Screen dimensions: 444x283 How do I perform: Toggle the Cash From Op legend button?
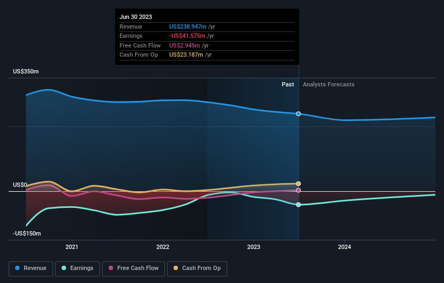[x=197, y=268]
